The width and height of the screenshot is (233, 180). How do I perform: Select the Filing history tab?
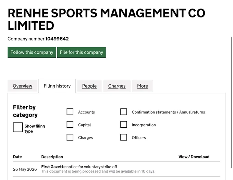pos(57,86)
